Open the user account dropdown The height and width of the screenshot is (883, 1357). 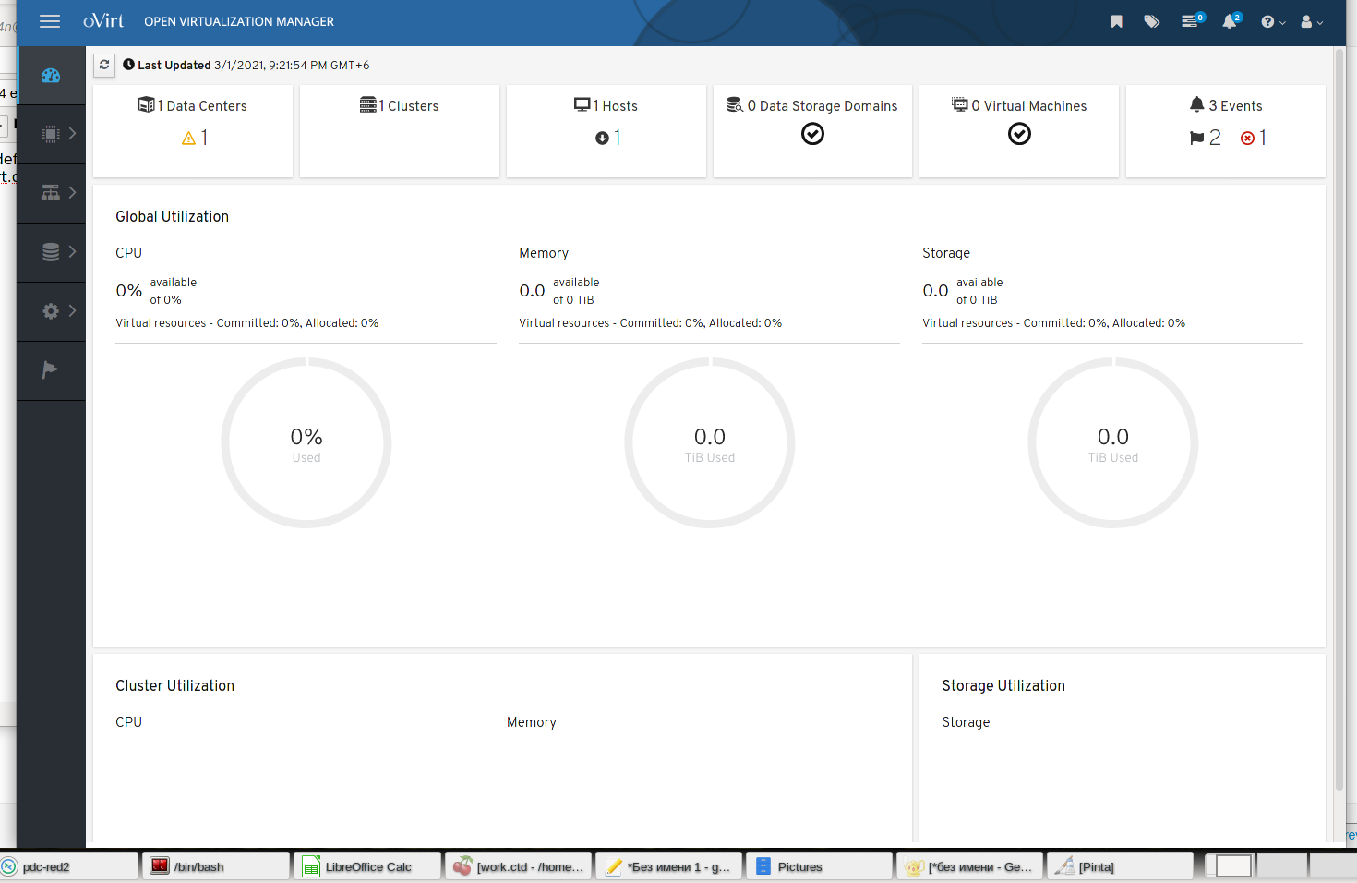tap(1311, 22)
